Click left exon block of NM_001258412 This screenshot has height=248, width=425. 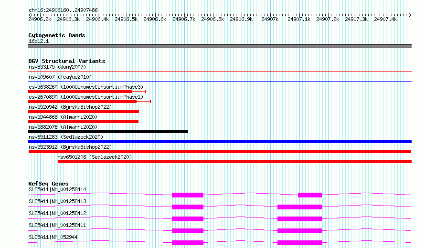tap(188, 219)
